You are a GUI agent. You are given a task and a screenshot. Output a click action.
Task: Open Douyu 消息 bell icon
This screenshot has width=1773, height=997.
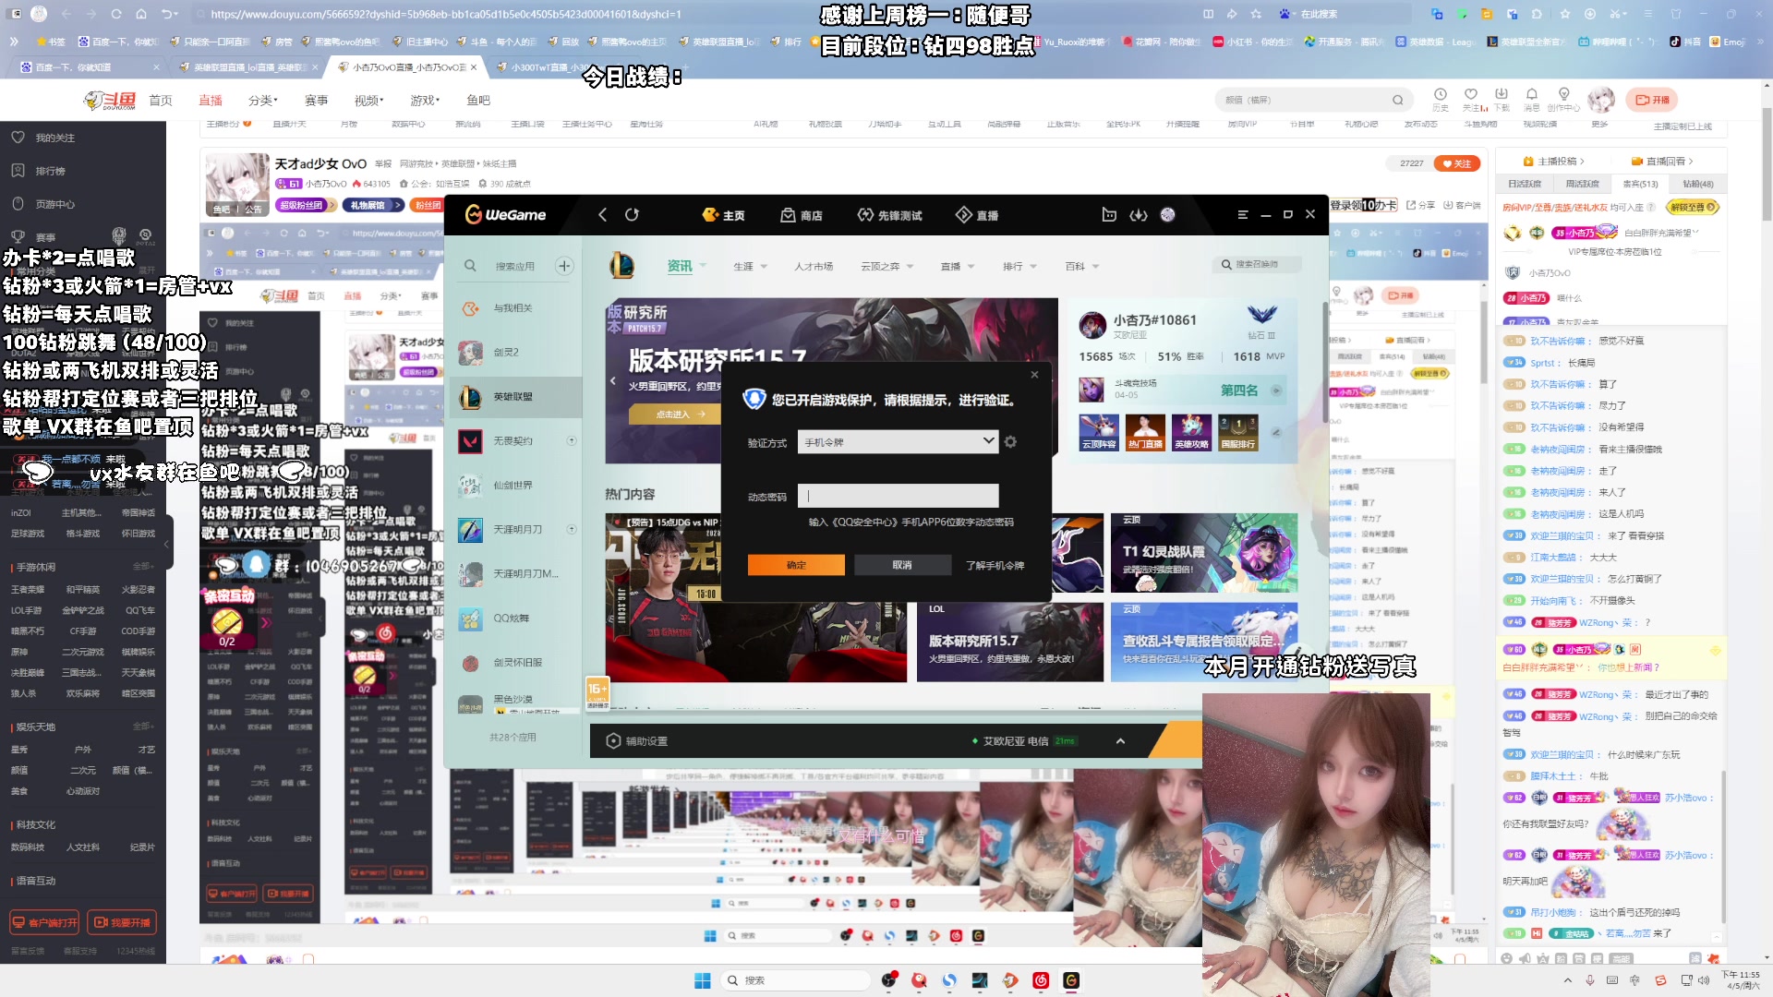(x=1532, y=99)
